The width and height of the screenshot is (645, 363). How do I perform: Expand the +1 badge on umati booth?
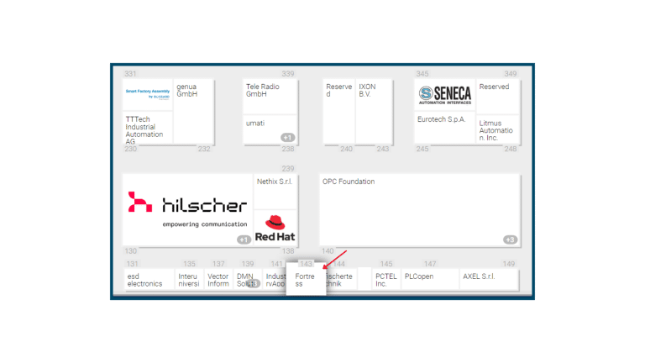pos(287,138)
